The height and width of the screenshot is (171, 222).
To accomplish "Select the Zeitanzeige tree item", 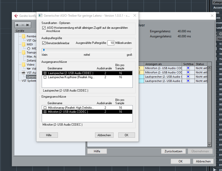I will 31,61.
